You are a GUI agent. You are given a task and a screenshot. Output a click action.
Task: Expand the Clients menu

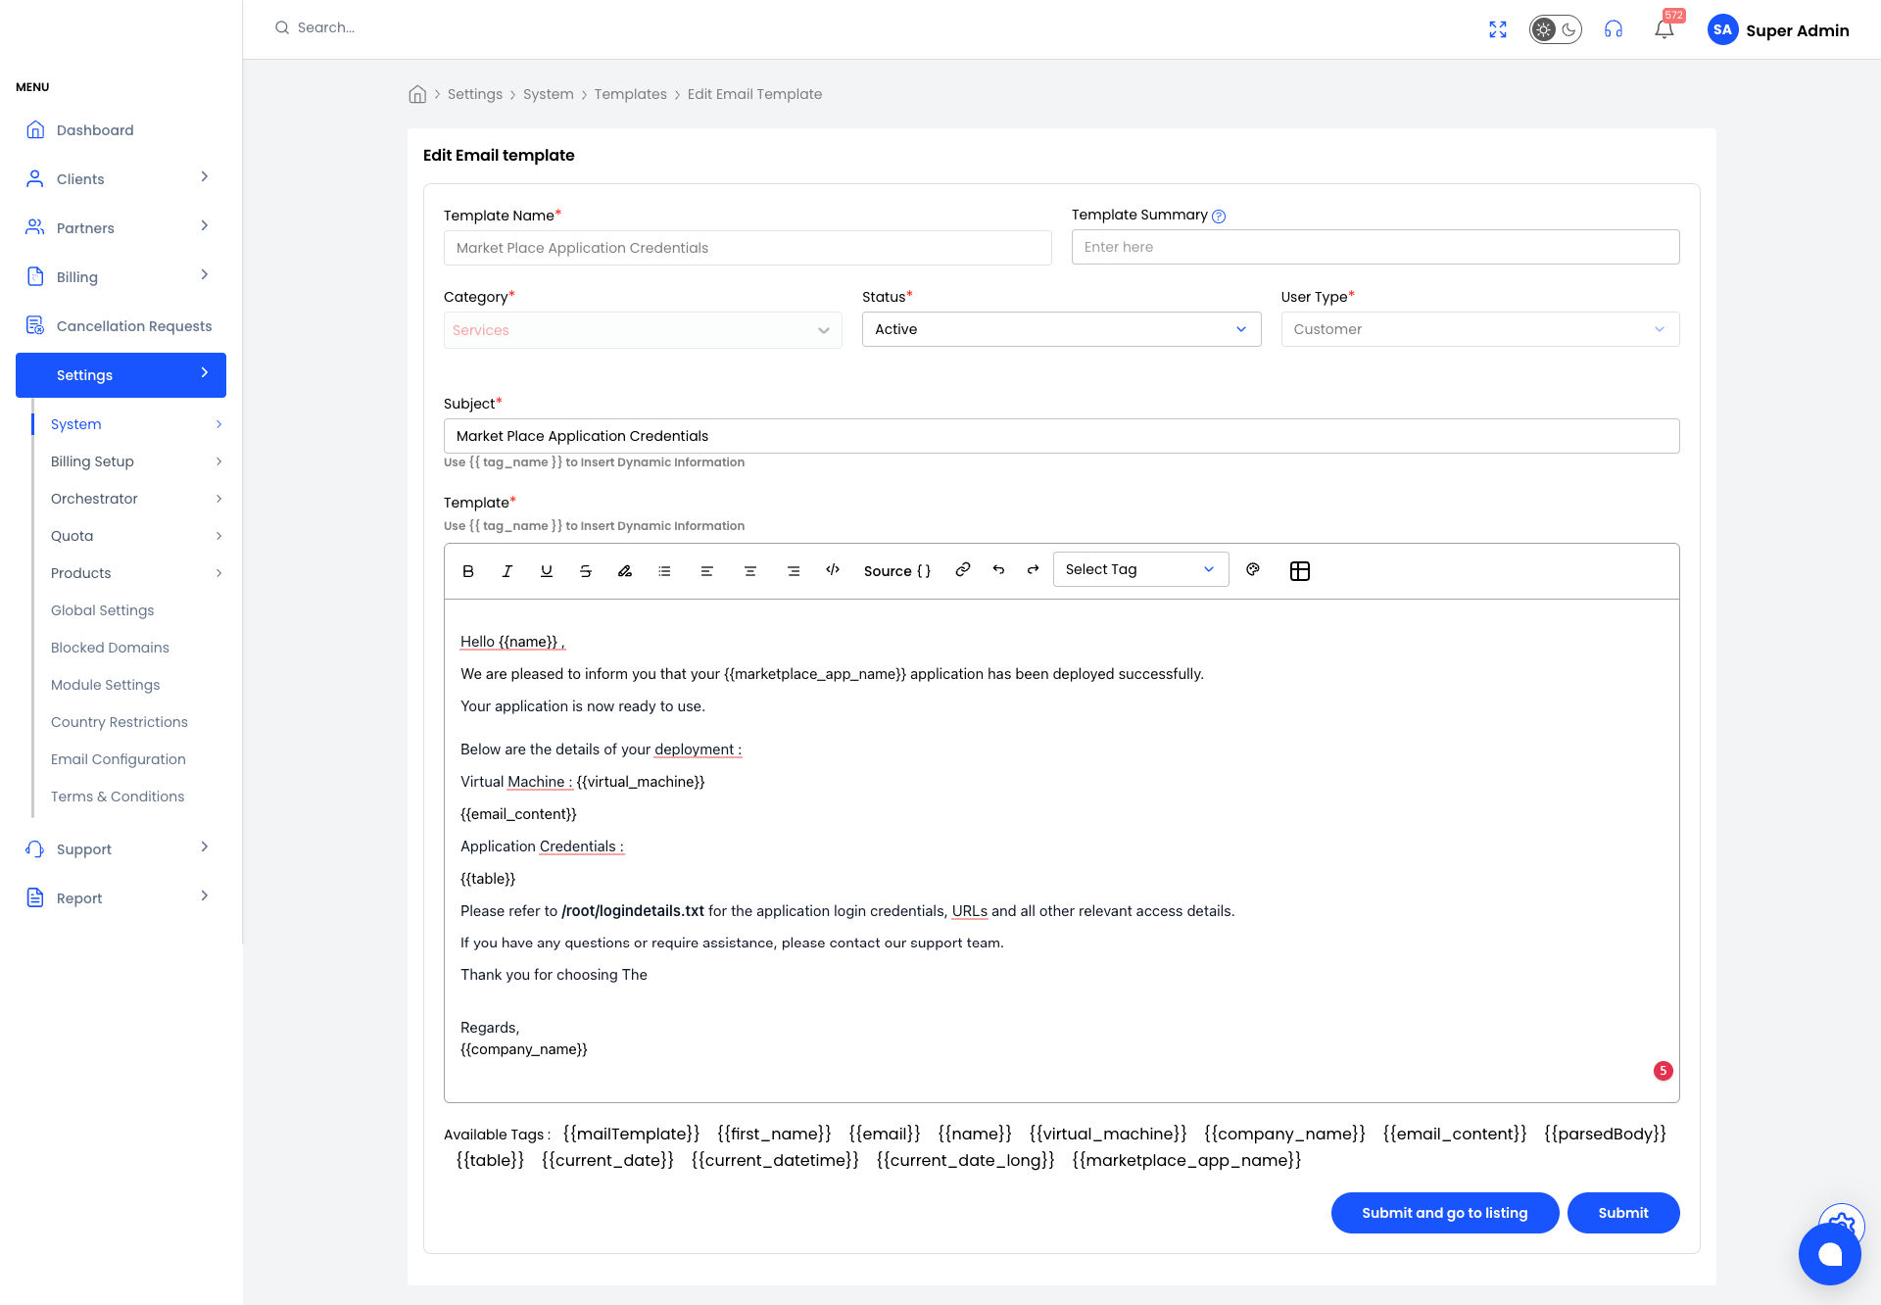point(121,179)
